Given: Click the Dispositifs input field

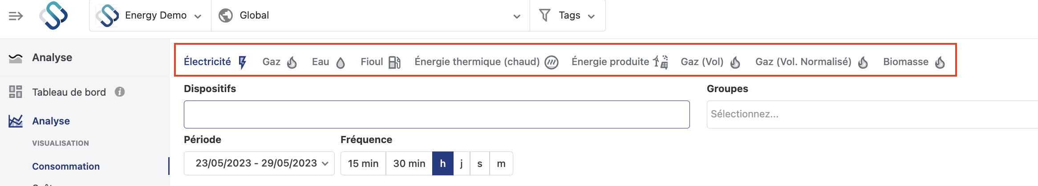Looking at the screenshot, I should pos(437,115).
